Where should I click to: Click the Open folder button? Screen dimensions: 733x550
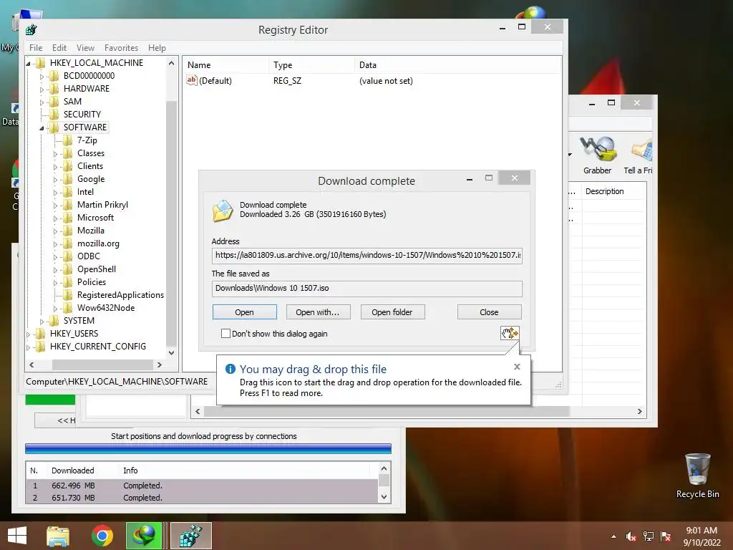point(392,312)
